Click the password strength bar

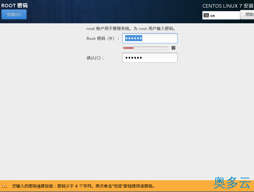pos(145,48)
